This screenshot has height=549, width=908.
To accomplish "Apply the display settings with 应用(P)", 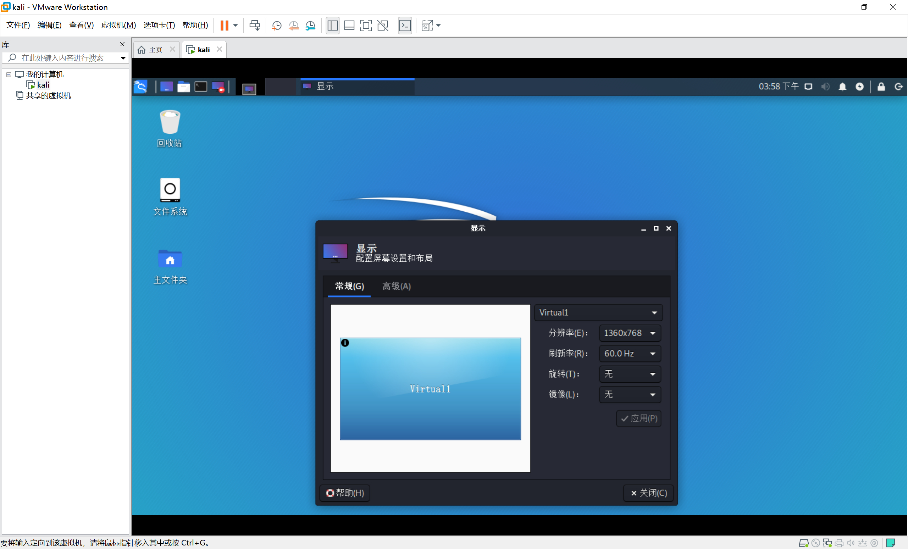I will pyautogui.click(x=638, y=418).
